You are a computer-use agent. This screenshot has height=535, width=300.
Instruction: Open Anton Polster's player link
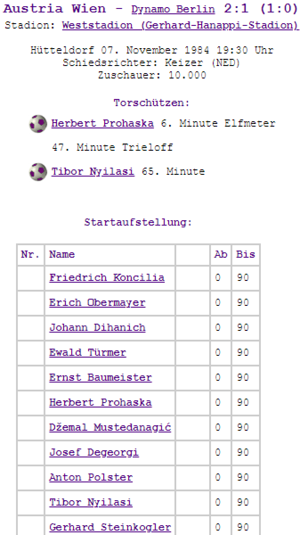[91, 477]
